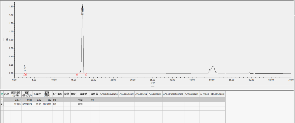
Task: Click the splitter handle below the chromatogram
Action: (153, 86)
